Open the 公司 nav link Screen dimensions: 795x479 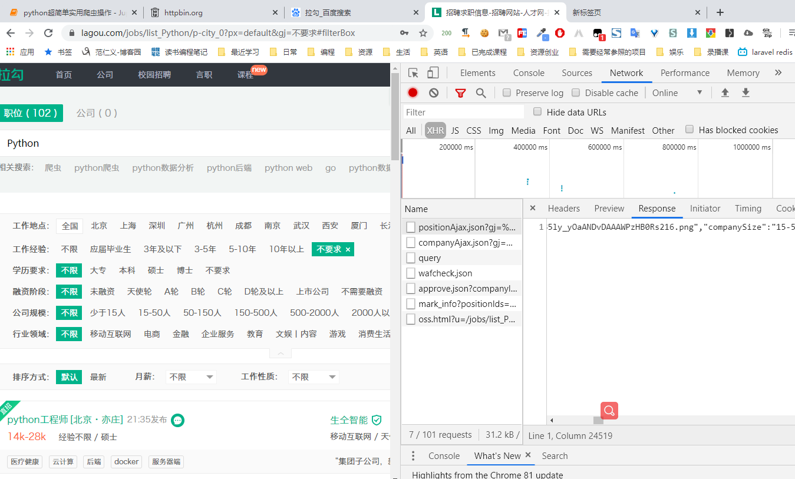(x=105, y=75)
